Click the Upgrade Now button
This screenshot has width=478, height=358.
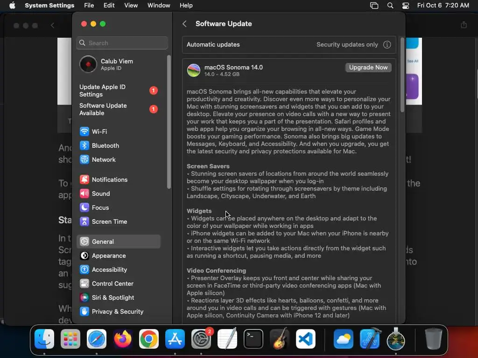368,68
